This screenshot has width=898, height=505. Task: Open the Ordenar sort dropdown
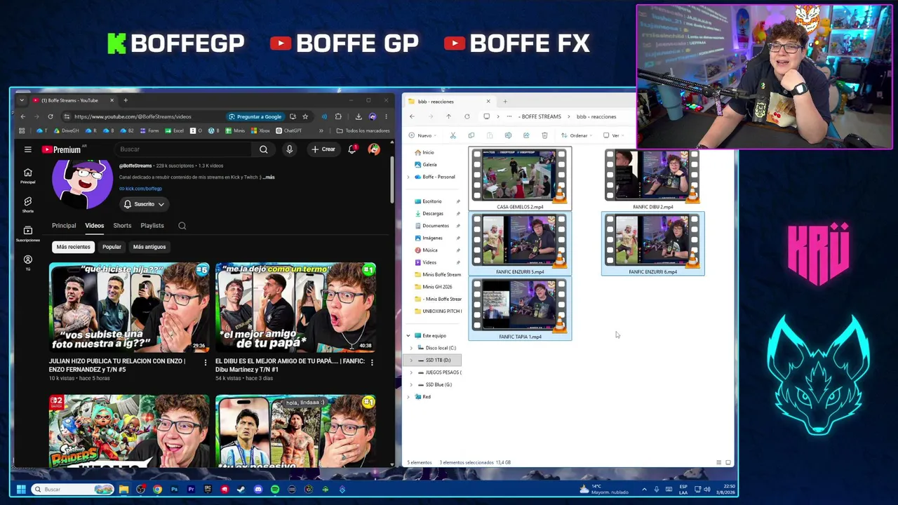coord(576,135)
